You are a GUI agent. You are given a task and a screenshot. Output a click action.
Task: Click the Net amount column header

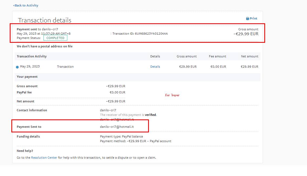(249, 56)
